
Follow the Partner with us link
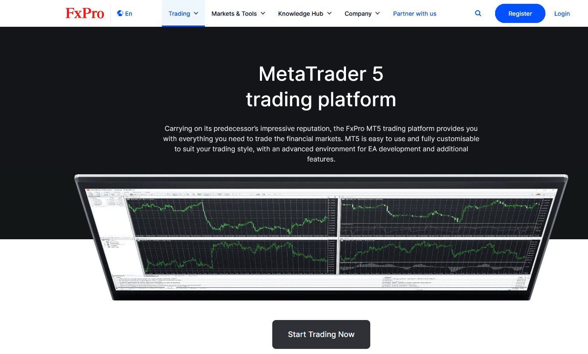point(415,14)
